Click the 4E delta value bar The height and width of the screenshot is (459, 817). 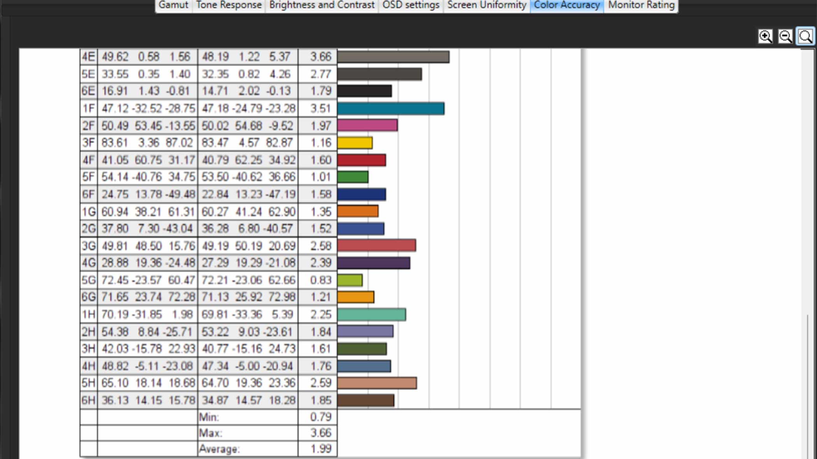click(x=393, y=56)
